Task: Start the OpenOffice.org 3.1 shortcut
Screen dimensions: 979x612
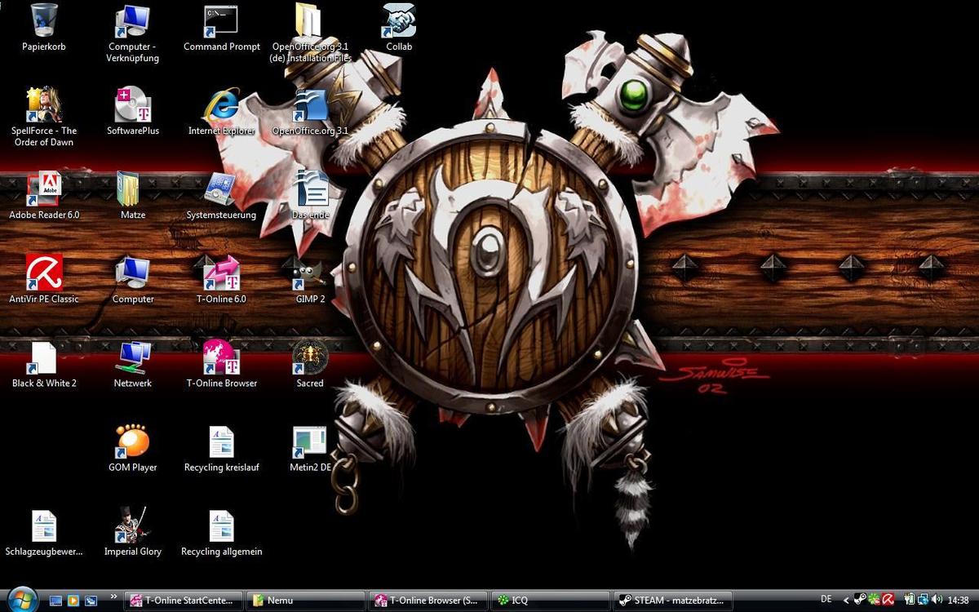Action: coord(310,112)
